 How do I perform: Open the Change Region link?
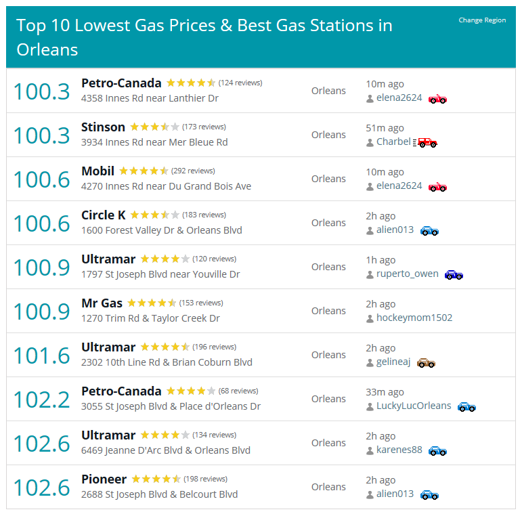(482, 20)
